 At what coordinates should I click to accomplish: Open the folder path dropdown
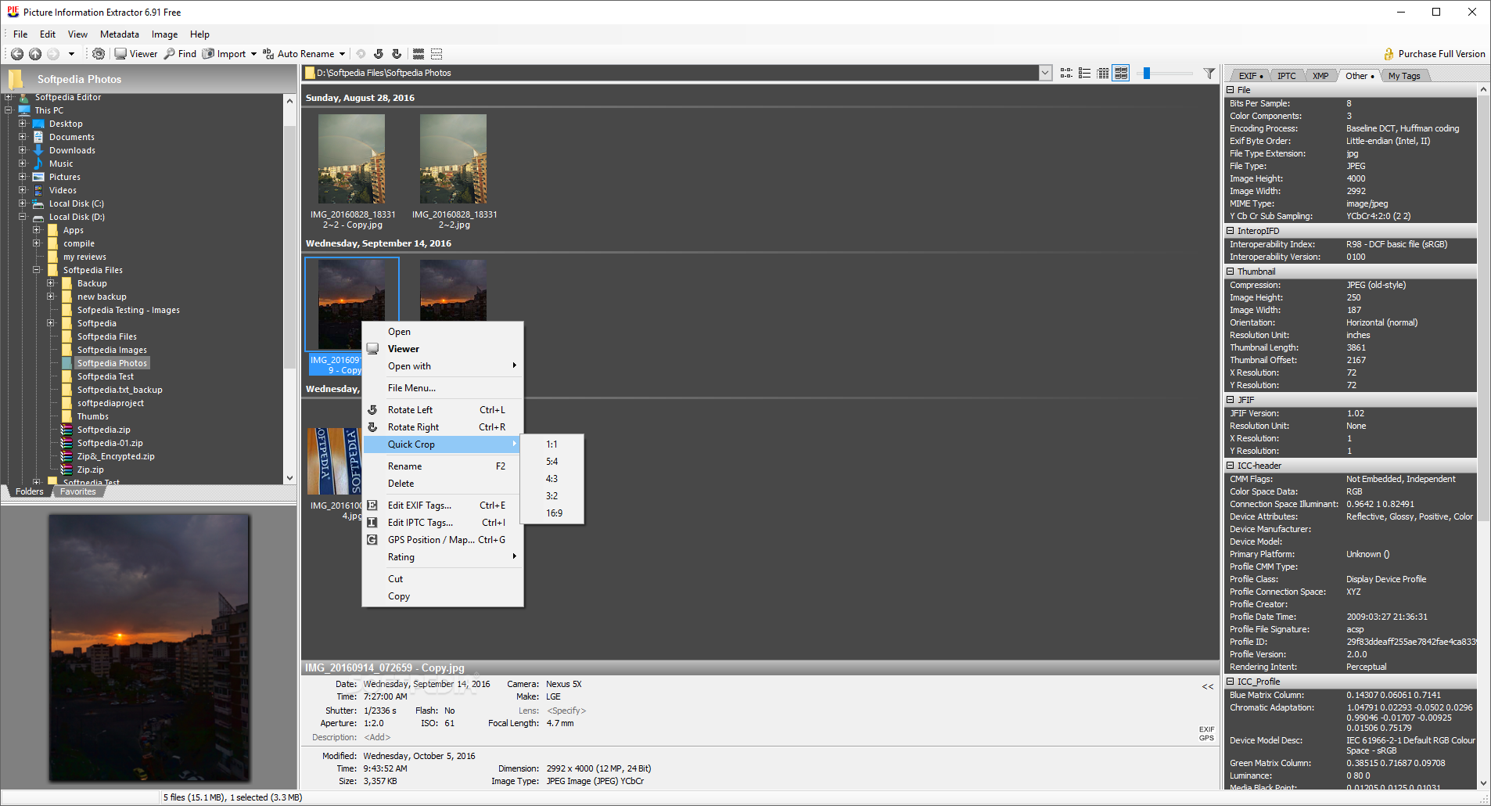tap(1045, 73)
